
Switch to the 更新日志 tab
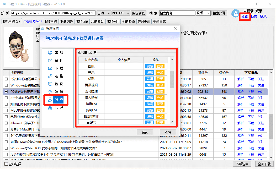160,21
